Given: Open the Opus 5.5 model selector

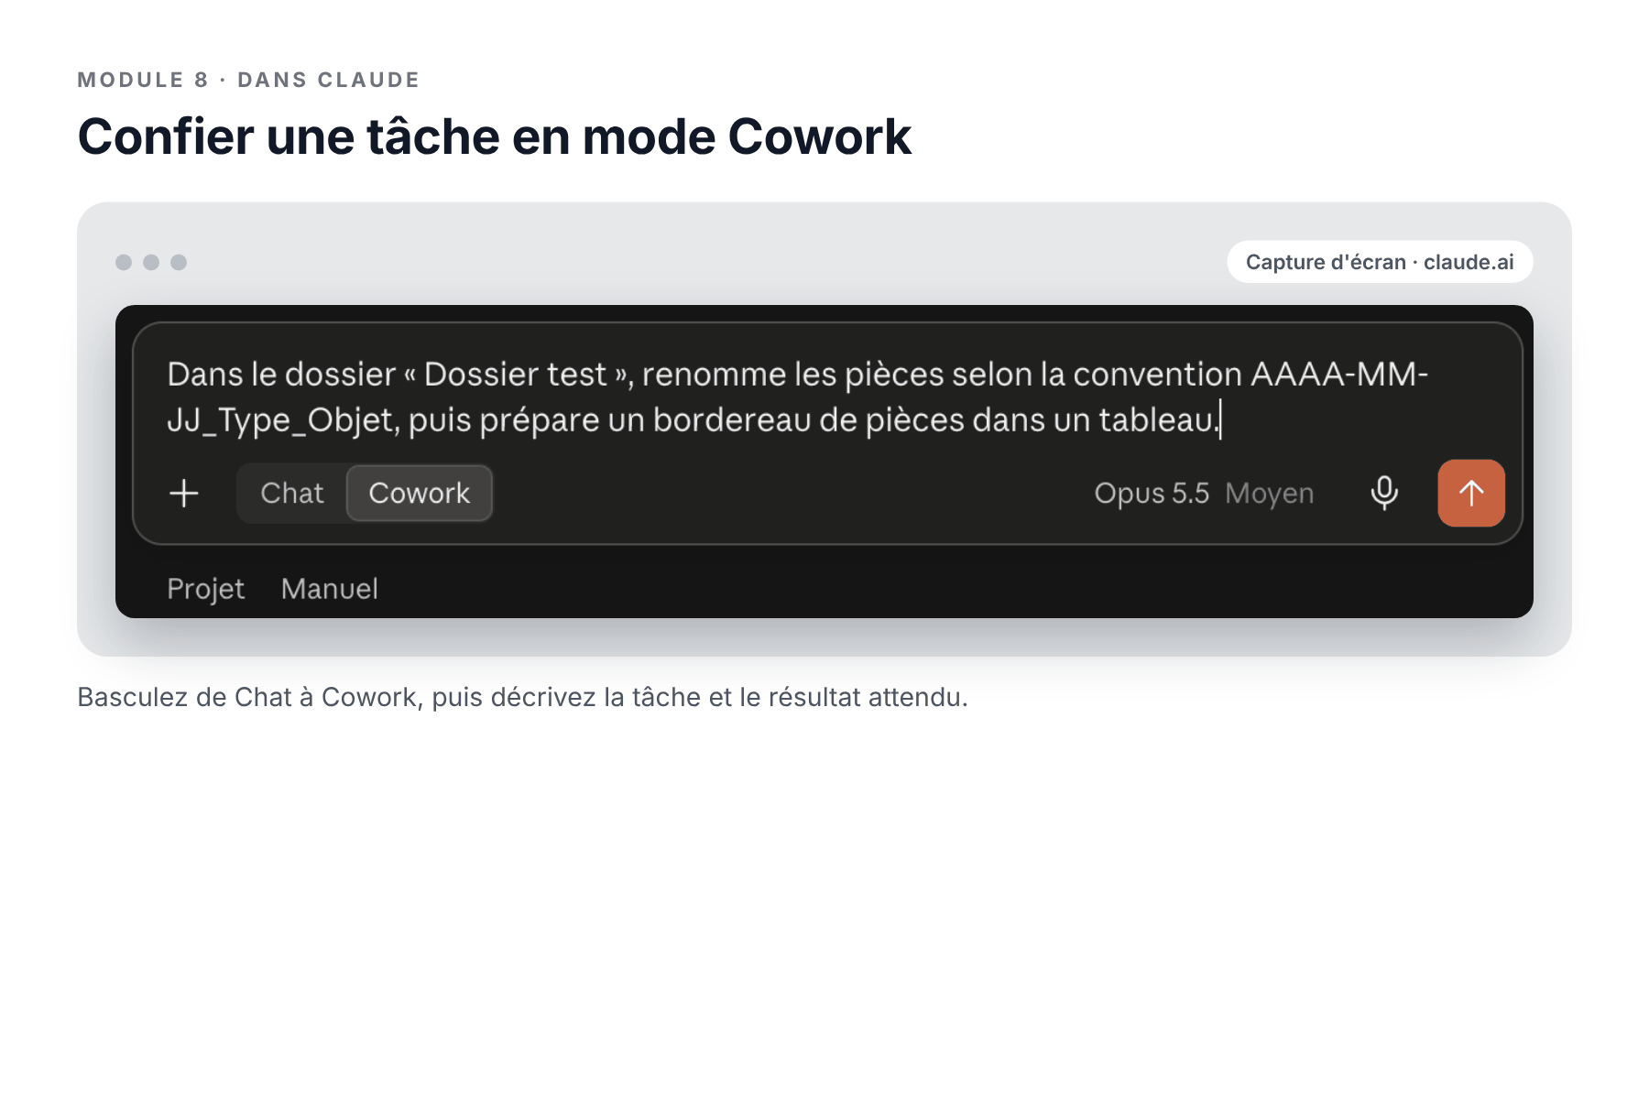Looking at the screenshot, I should pos(1152,494).
